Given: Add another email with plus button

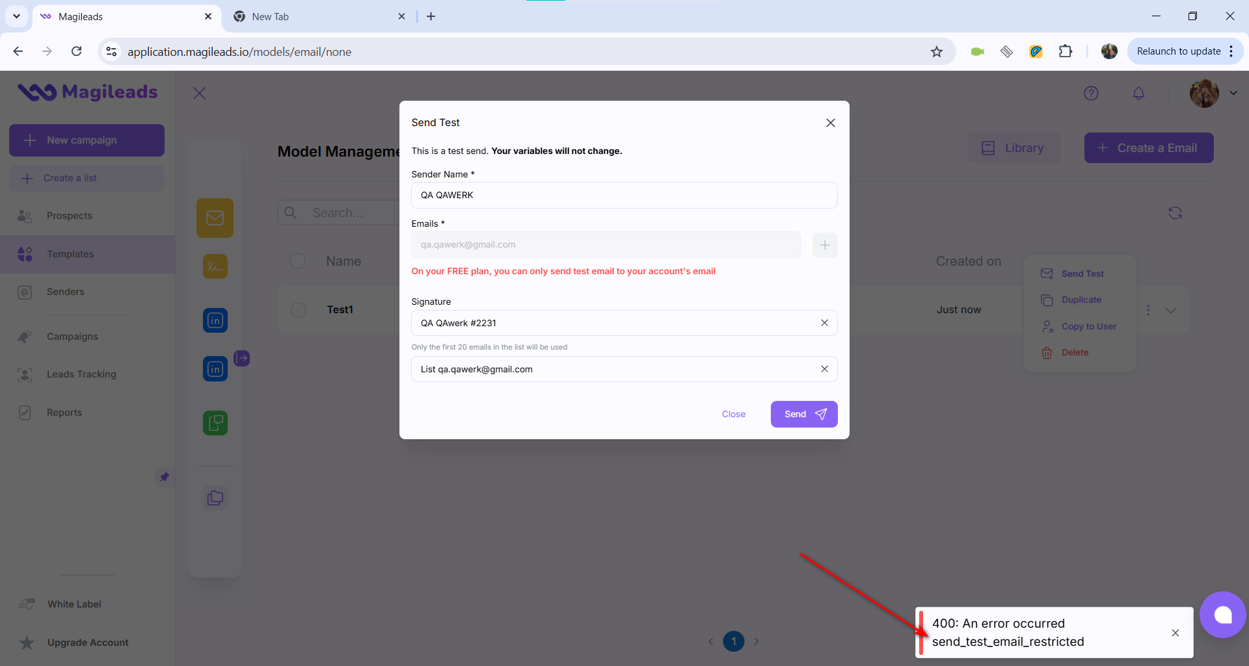Looking at the screenshot, I should point(825,245).
